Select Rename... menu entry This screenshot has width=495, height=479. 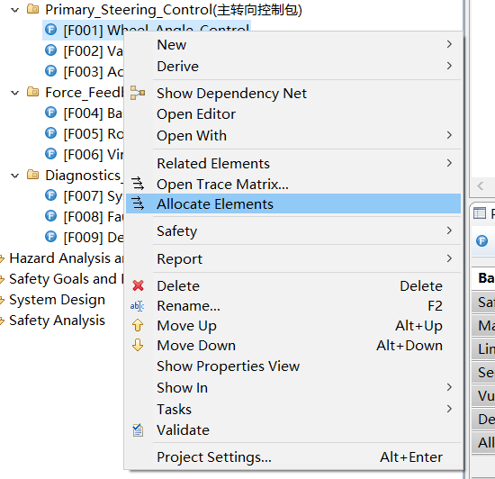[x=293, y=305]
